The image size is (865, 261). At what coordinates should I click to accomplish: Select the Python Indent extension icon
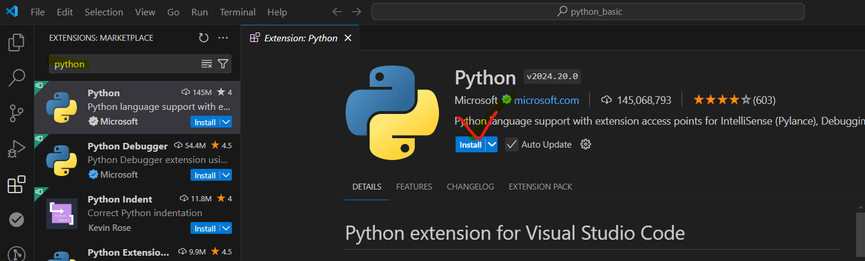click(x=62, y=214)
